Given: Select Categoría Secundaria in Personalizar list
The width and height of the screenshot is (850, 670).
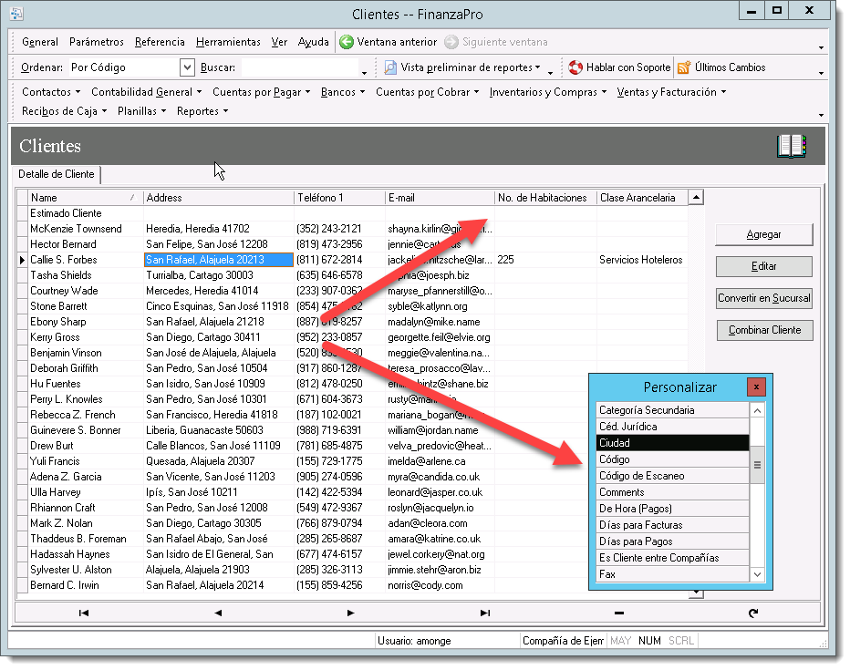Looking at the screenshot, I should tap(672, 410).
